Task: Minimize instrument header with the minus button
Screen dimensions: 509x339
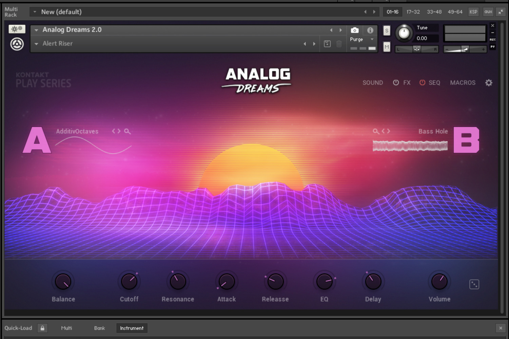Action: (x=493, y=33)
